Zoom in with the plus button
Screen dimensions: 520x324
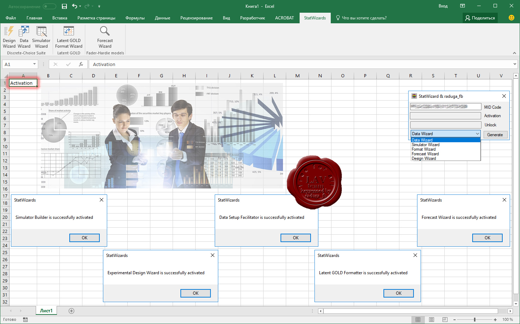[495, 319]
